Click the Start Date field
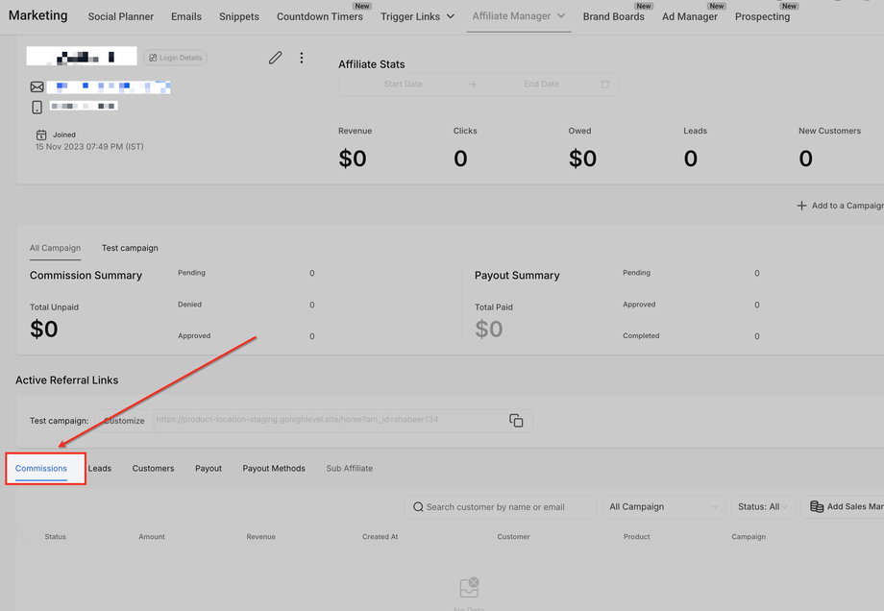884x611 pixels. (403, 85)
